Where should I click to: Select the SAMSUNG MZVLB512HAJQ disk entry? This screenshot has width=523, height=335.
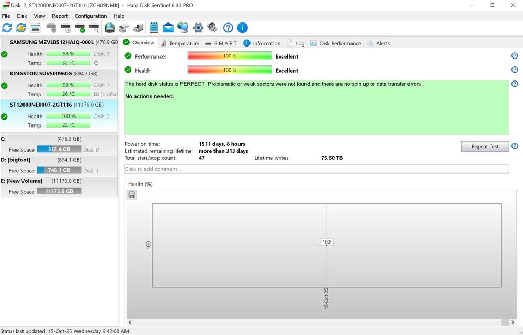52,42
